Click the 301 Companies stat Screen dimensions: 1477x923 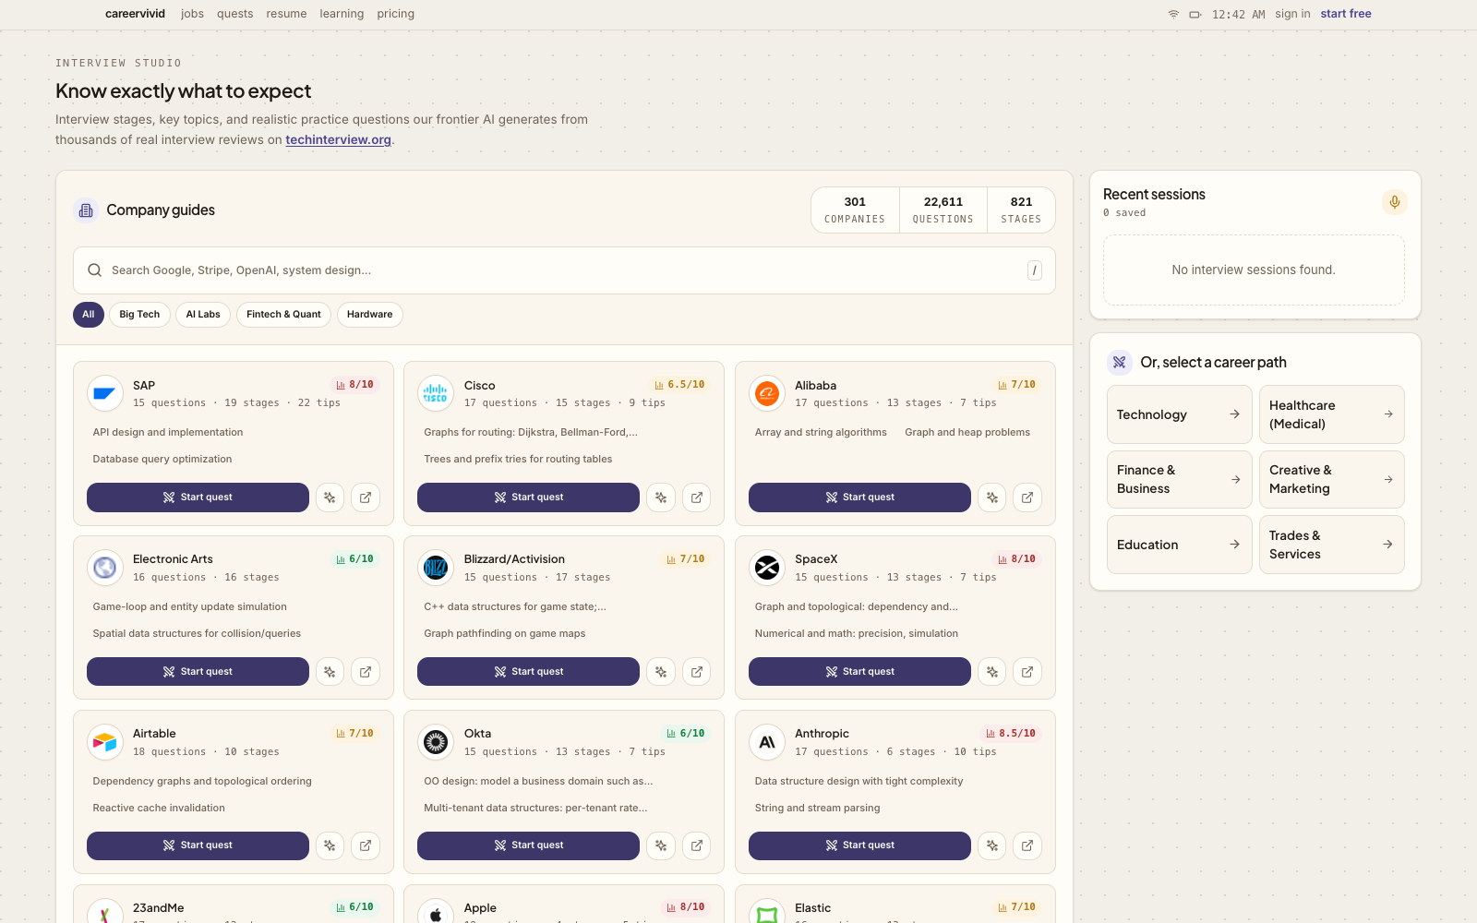pyautogui.click(x=855, y=210)
